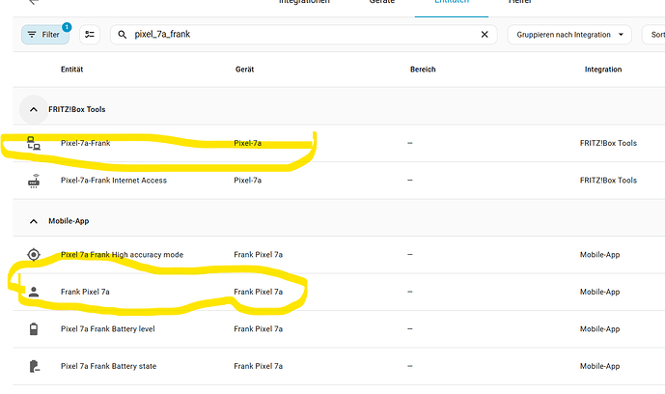Click Mobile-App cell in Battery state row
The height and width of the screenshot is (394, 665).
coord(599,366)
